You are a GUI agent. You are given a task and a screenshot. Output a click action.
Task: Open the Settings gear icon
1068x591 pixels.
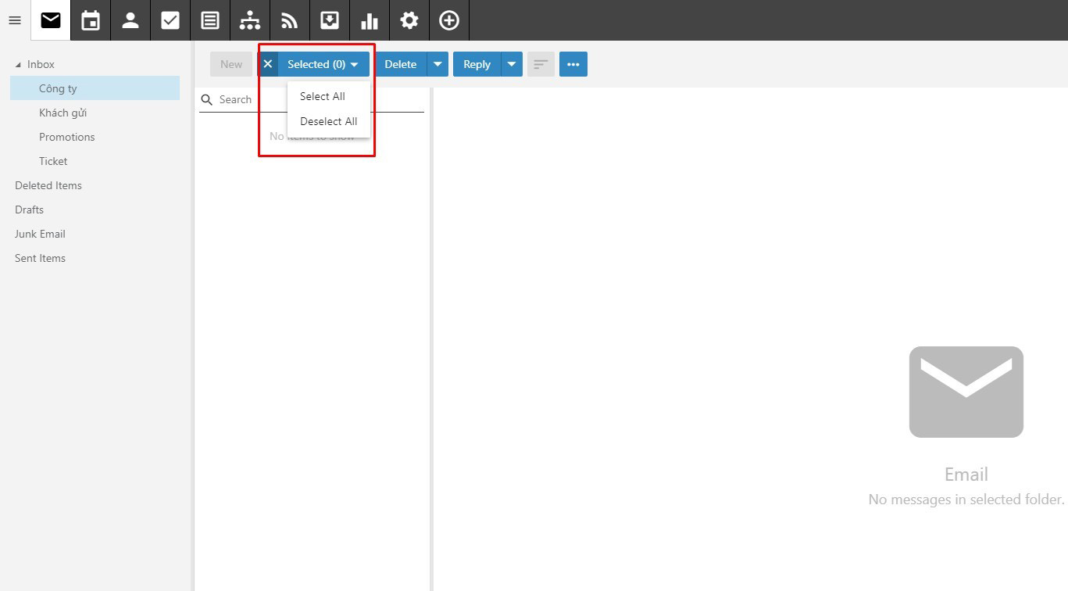point(409,20)
